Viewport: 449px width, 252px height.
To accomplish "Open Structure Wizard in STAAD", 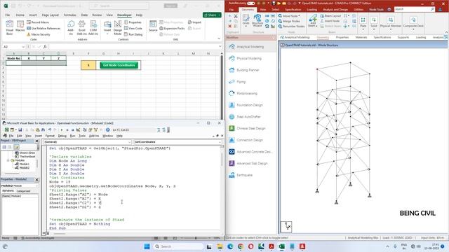I will [x=257, y=21].
